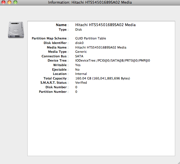Screen dimensions: 180x164
Task: Close the Information window with red button
Action: tap(3, 2)
